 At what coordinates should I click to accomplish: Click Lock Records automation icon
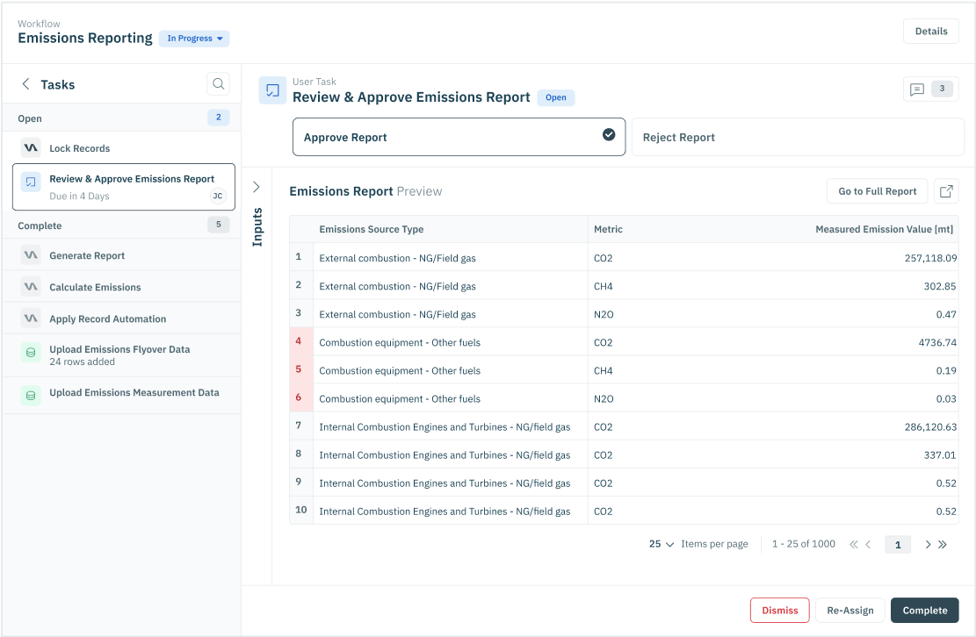click(31, 148)
